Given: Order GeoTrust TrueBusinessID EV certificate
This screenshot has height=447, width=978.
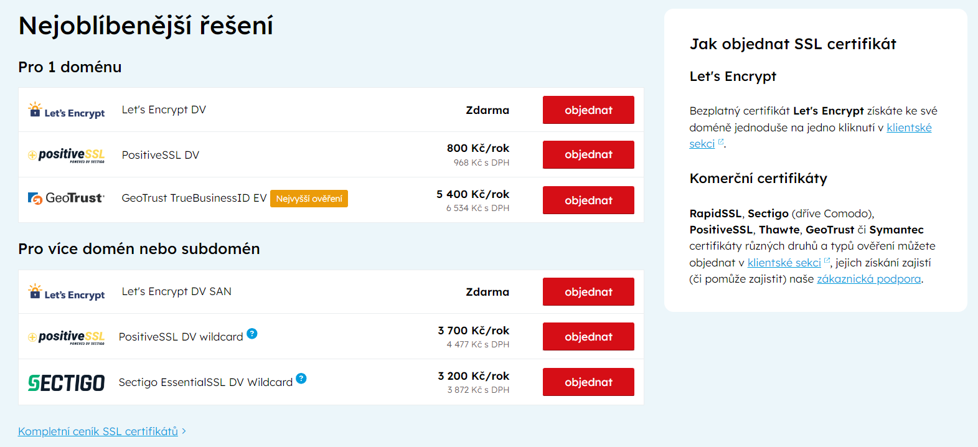Looking at the screenshot, I should pos(588,200).
